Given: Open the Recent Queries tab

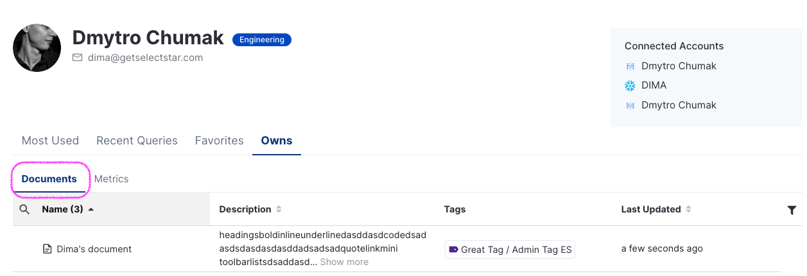Looking at the screenshot, I should [x=137, y=141].
